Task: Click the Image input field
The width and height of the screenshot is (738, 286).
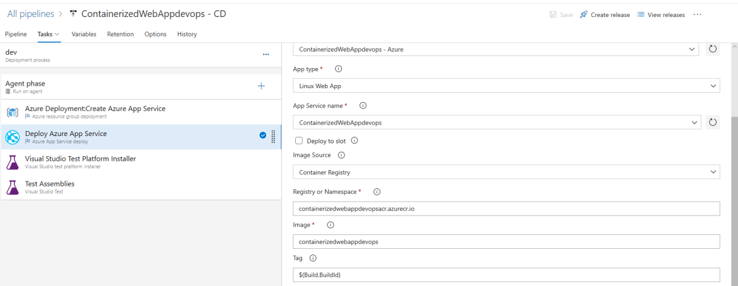Action: pos(507,241)
